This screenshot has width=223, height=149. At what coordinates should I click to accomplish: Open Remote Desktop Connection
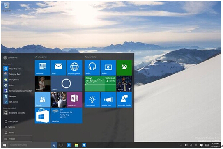click(x=18, y=91)
